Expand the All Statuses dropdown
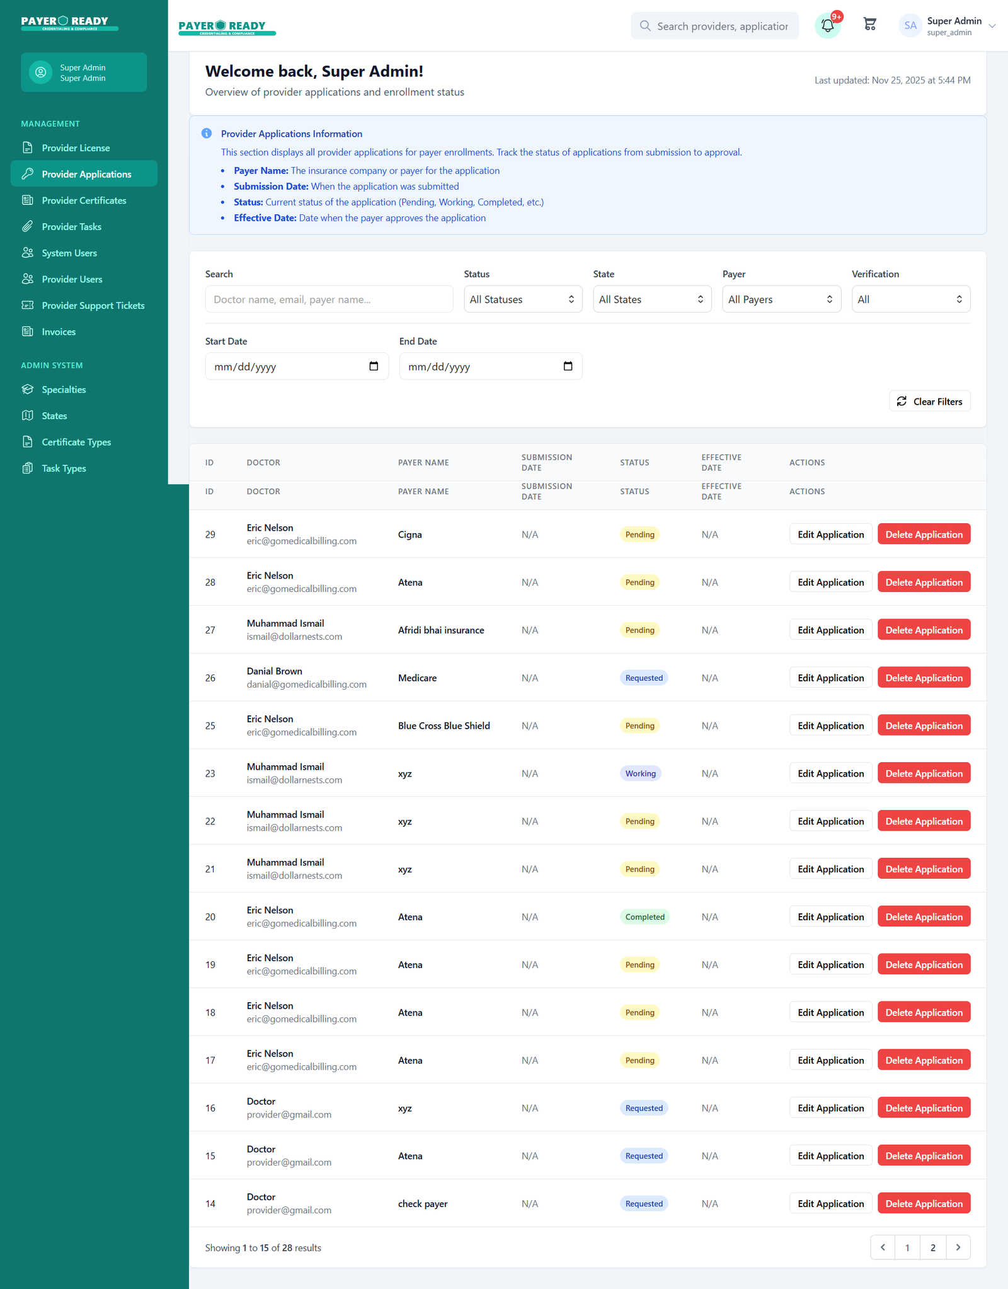This screenshot has height=1289, width=1008. click(522, 299)
